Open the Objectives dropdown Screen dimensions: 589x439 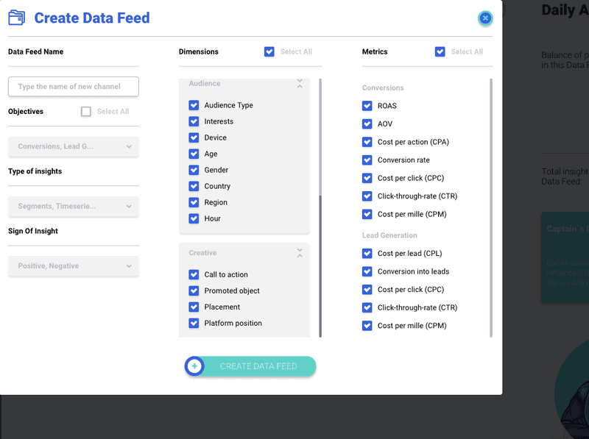74,146
